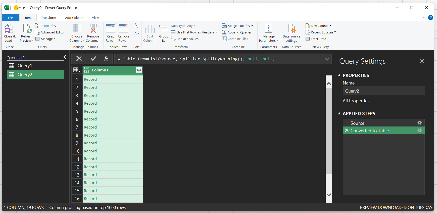The height and width of the screenshot is (213, 437).
Task: Click scrollbar down arrow in preview
Action: pyautogui.click(x=329, y=195)
